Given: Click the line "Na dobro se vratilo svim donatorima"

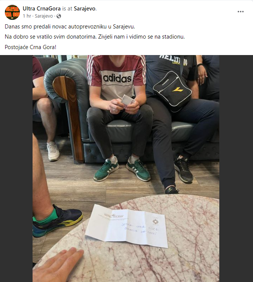Looking at the screenshot, I should click(95, 37).
